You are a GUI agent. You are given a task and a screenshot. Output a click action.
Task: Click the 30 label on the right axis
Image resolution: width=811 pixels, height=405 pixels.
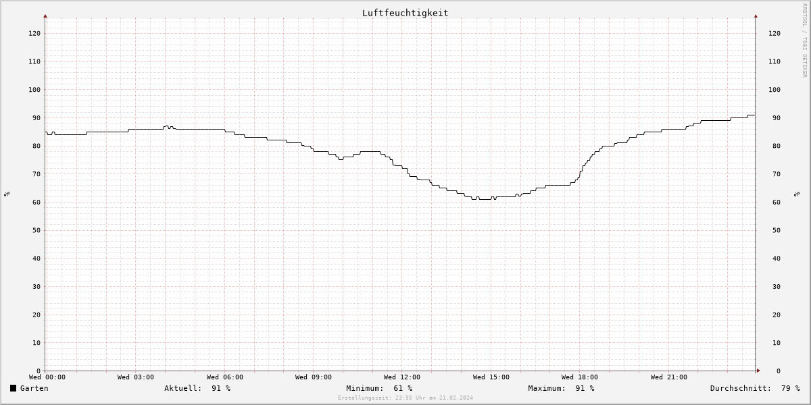777,286
